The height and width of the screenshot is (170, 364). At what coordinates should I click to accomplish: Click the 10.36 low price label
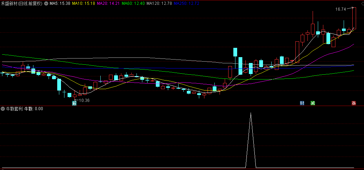tap(84, 100)
